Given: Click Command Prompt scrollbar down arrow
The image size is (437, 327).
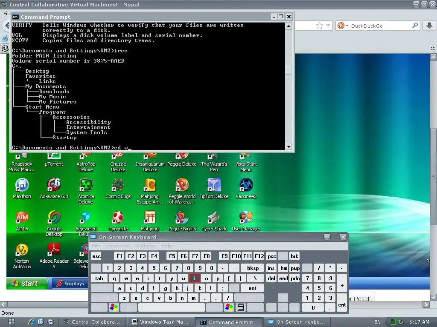Looking at the screenshot, I should 288,147.
